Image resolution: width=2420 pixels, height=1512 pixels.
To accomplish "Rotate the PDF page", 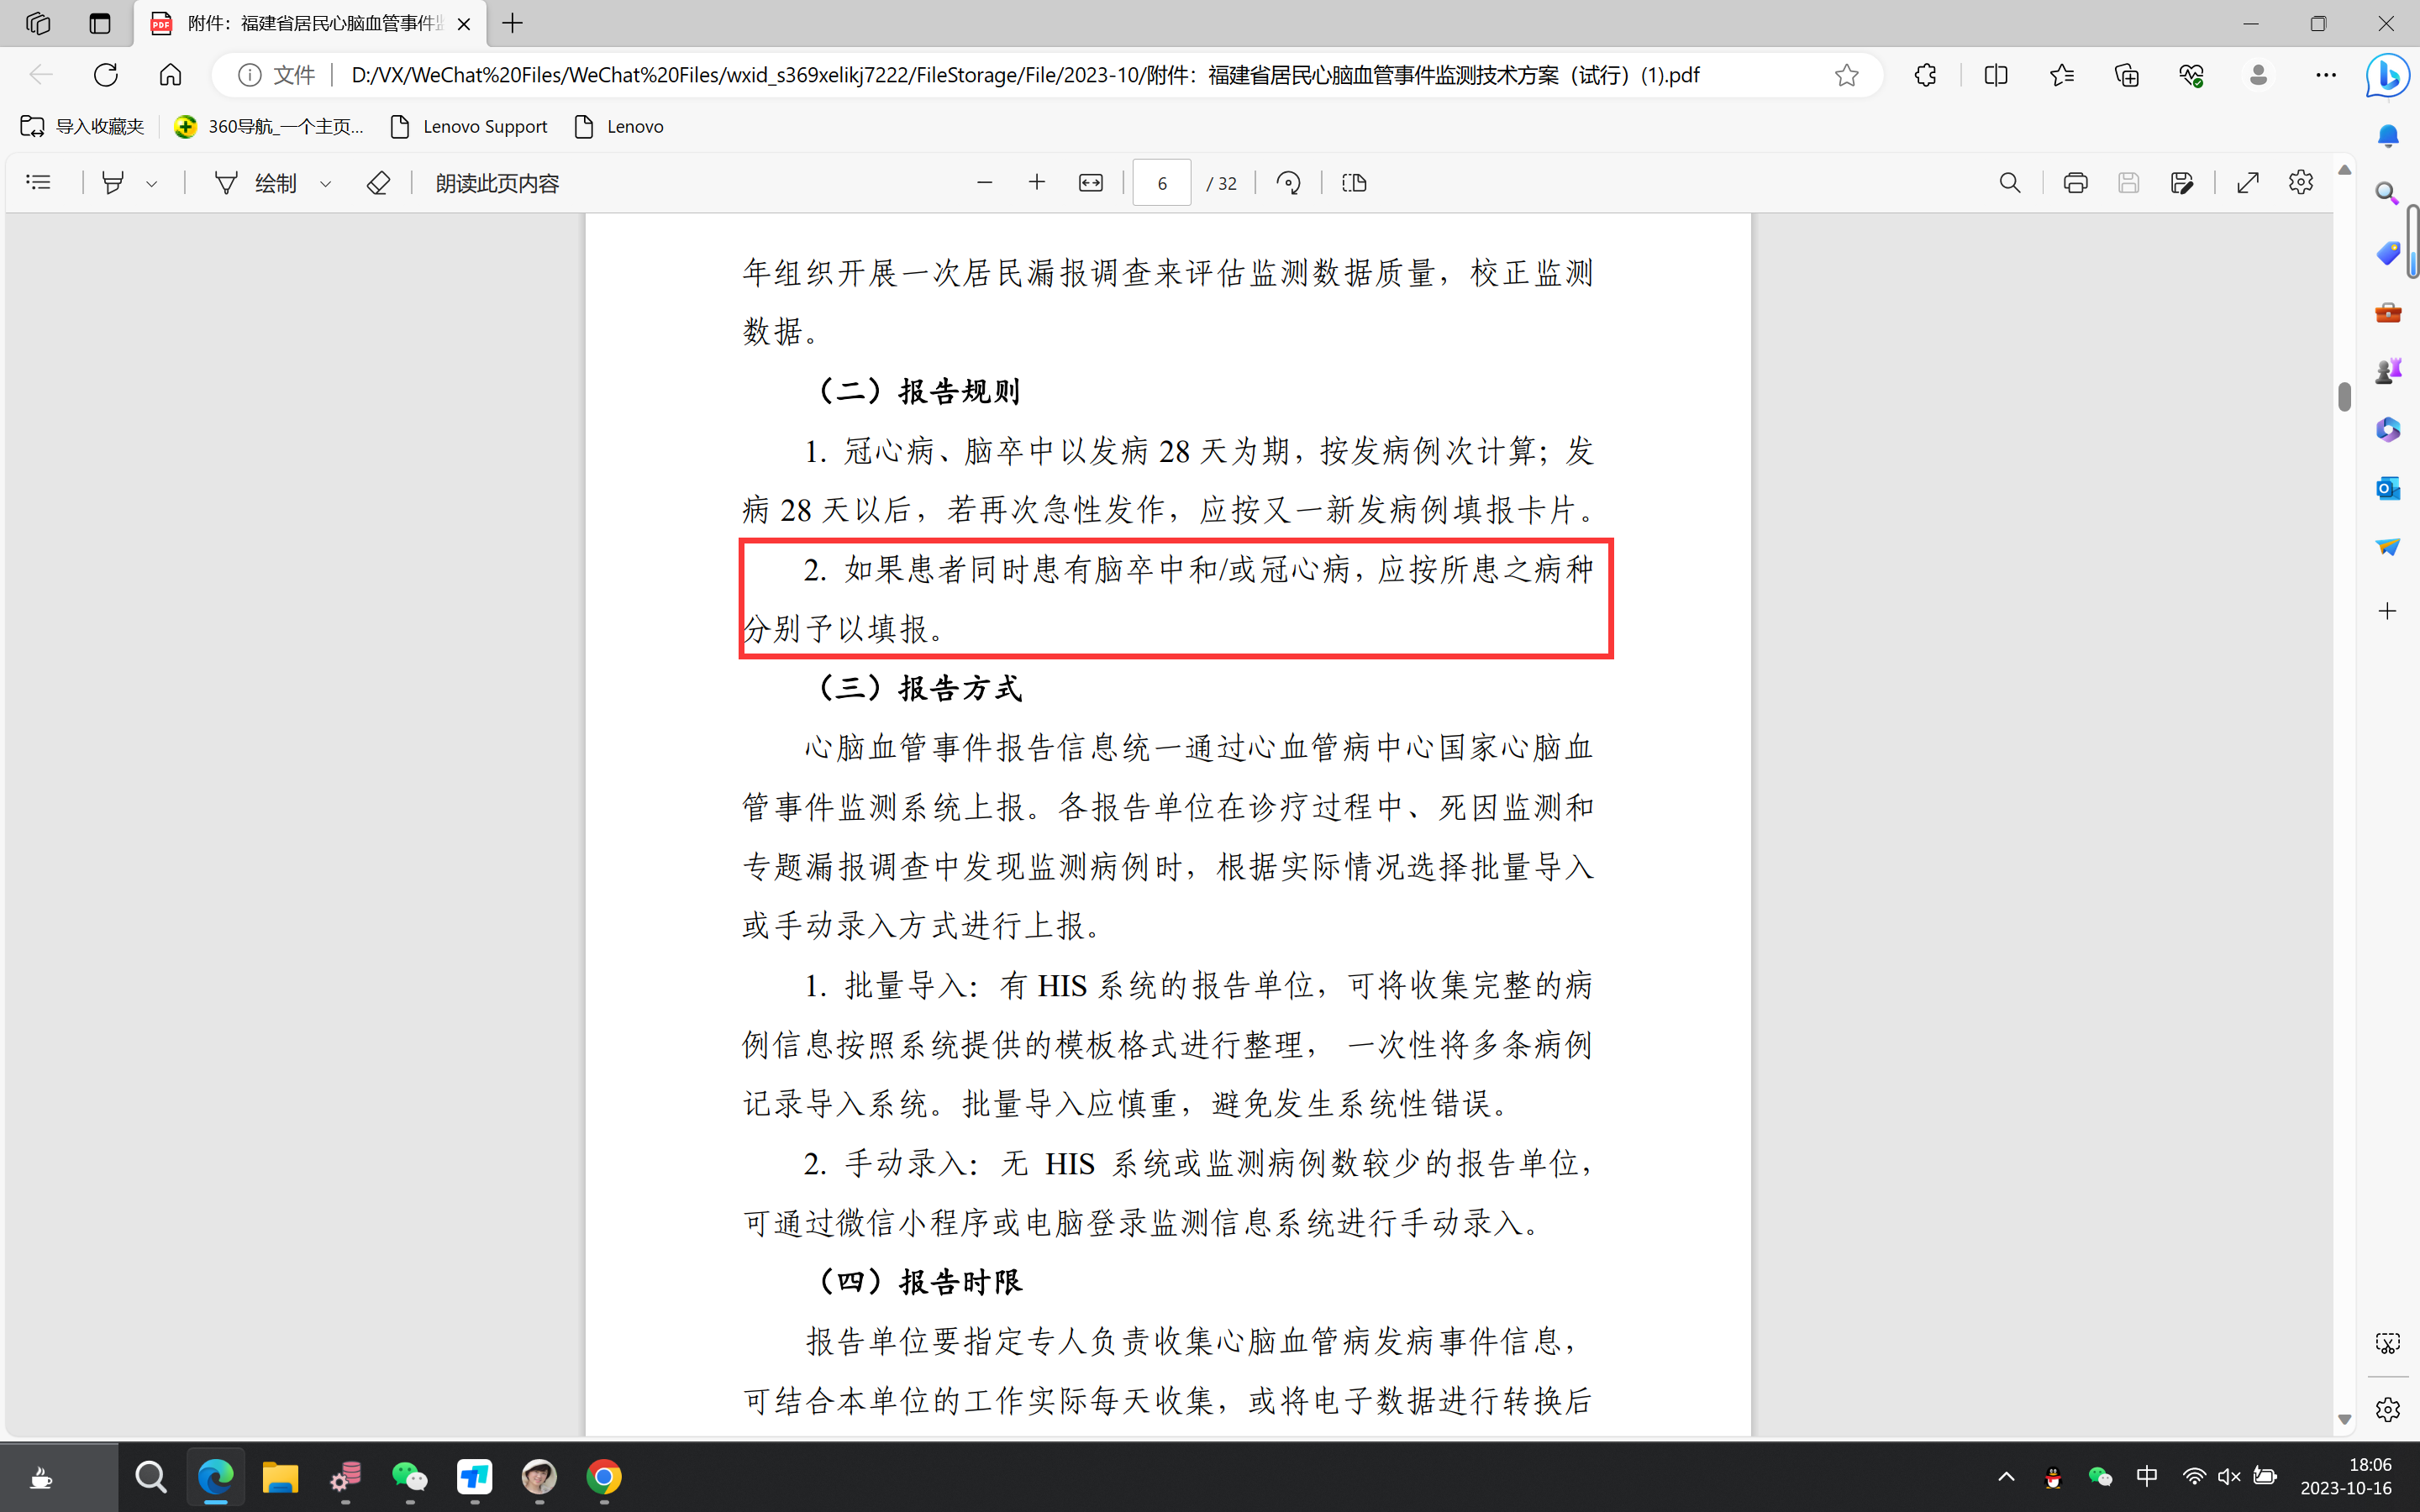I will (x=1289, y=183).
